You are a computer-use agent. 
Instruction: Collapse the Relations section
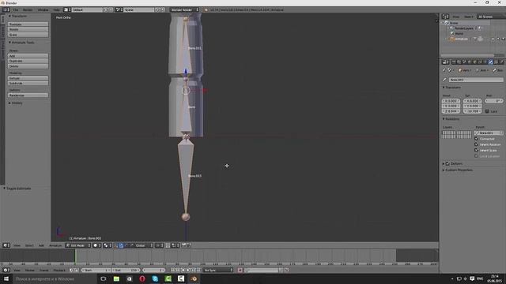[x=451, y=119]
